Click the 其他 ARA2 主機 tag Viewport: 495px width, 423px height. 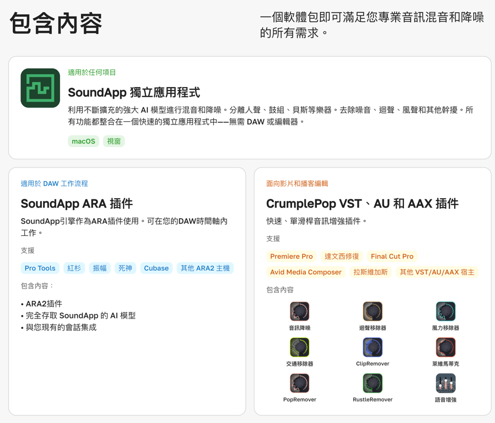tap(205, 268)
